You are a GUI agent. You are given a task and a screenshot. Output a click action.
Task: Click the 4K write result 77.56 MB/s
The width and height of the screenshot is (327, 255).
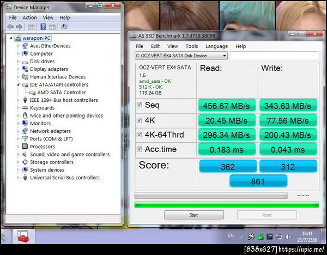[x=288, y=120]
